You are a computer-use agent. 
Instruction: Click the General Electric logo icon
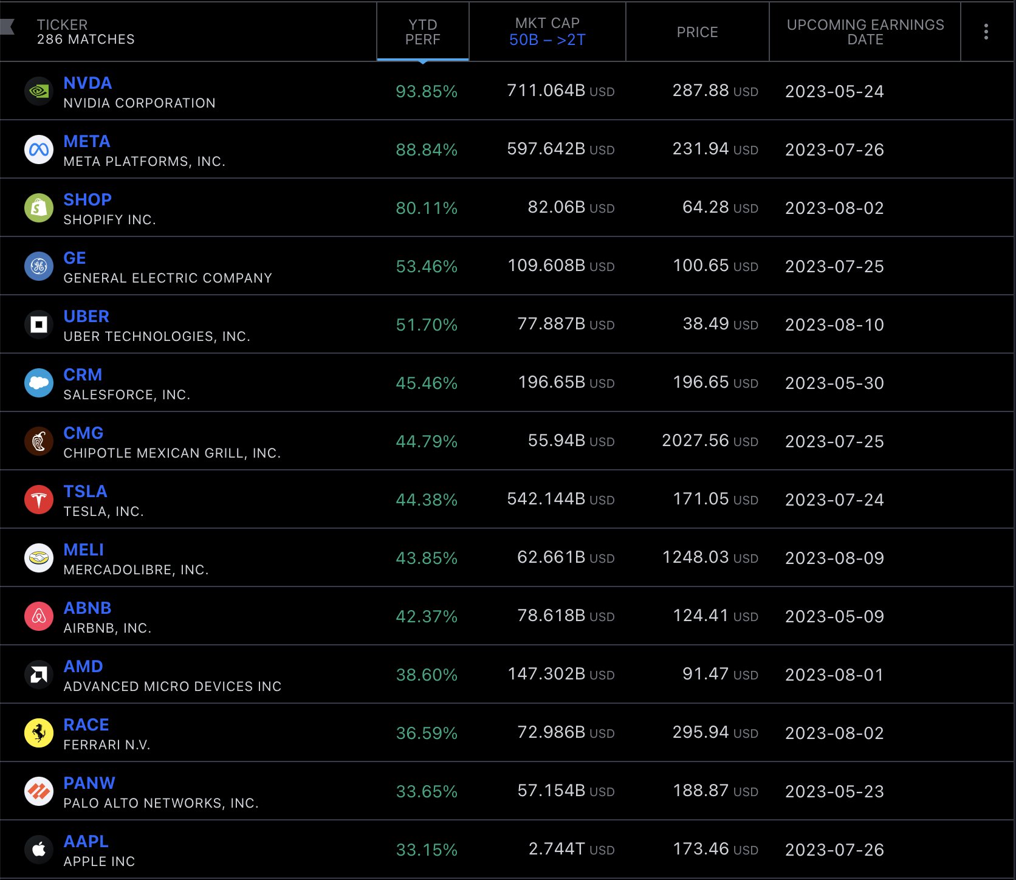pos(39,266)
